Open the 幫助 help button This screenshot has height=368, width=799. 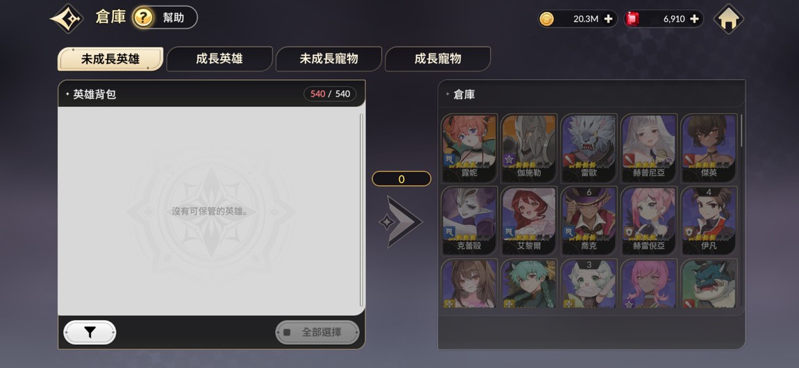pos(165,18)
